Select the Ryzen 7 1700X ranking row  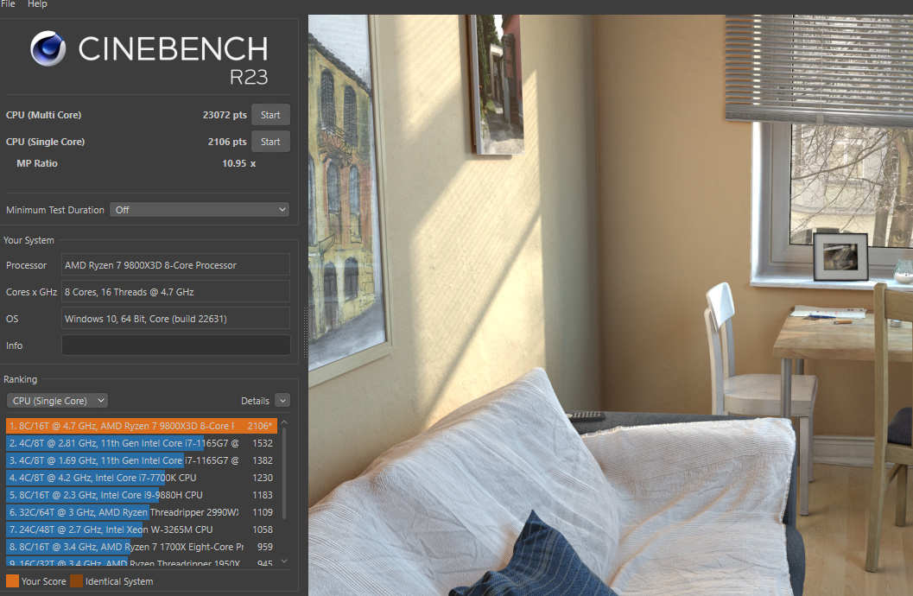tap(142, 547)
